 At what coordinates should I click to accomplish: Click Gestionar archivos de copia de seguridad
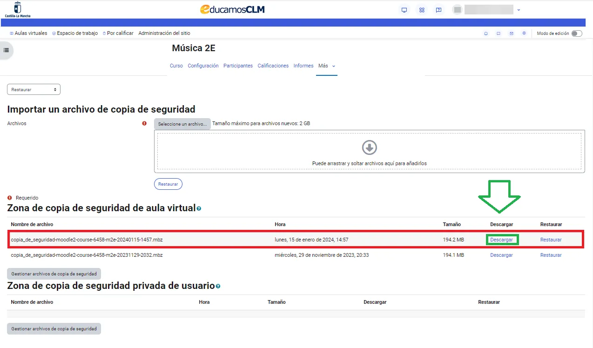pyautogui.click(x=54, y=274)
